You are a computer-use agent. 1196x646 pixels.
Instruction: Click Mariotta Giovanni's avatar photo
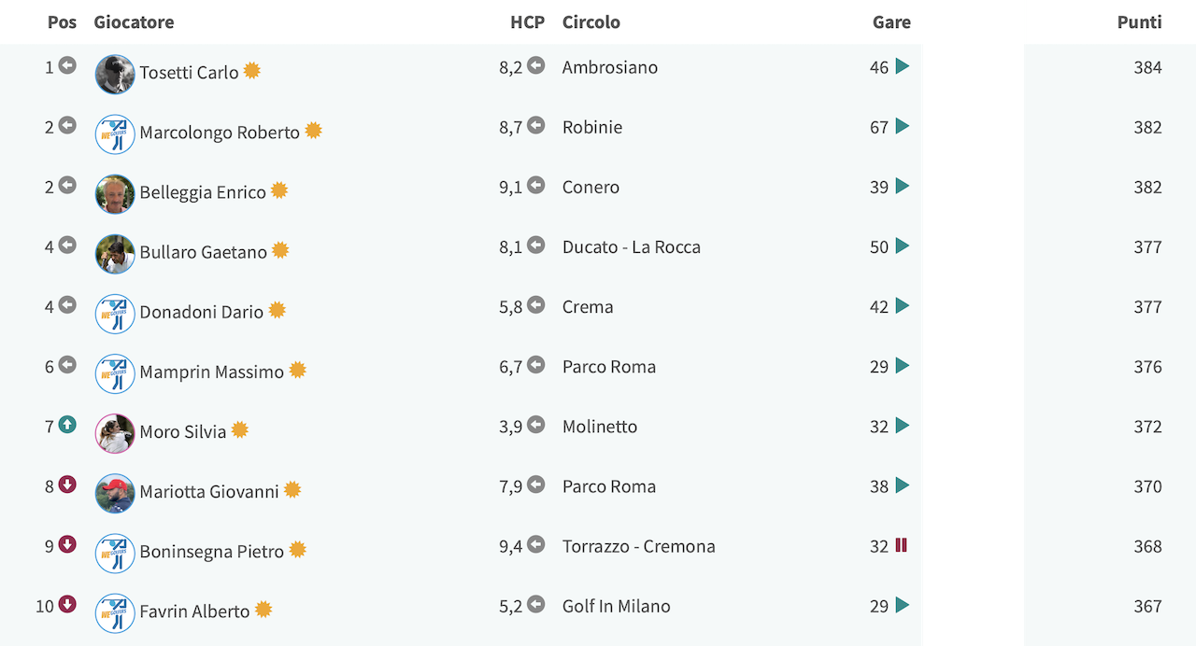coord(115,493)
